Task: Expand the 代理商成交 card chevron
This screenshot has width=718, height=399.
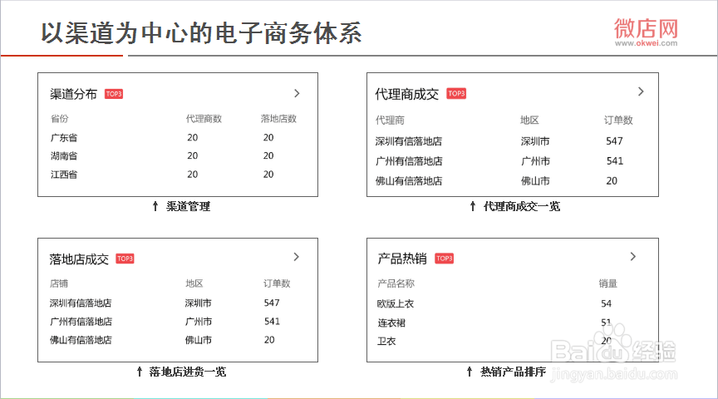Action: coord(641,91)
